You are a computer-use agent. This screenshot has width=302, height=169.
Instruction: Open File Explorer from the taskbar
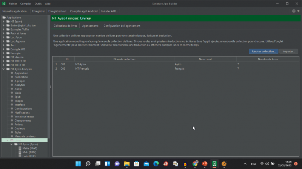click(127, 164)
